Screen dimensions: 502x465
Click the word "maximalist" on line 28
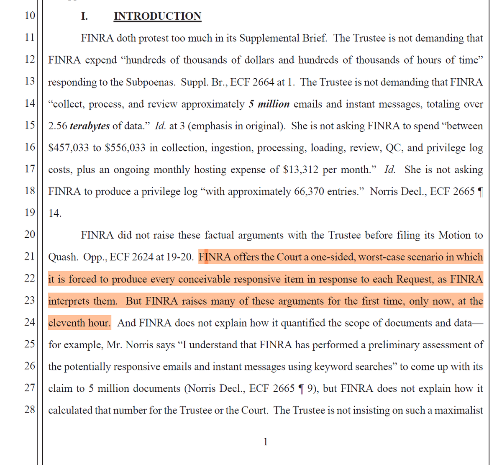pos(459,410)
